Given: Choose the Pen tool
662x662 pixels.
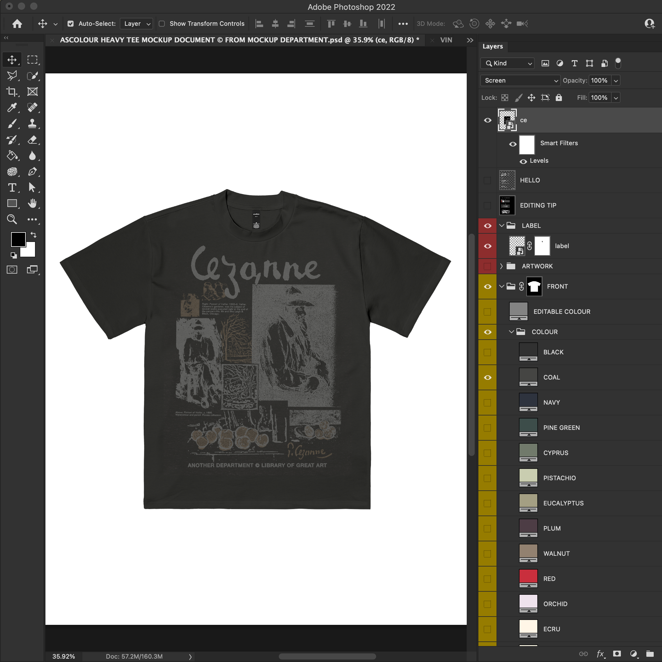Looking at the screenshot, I should click(32, 172).
